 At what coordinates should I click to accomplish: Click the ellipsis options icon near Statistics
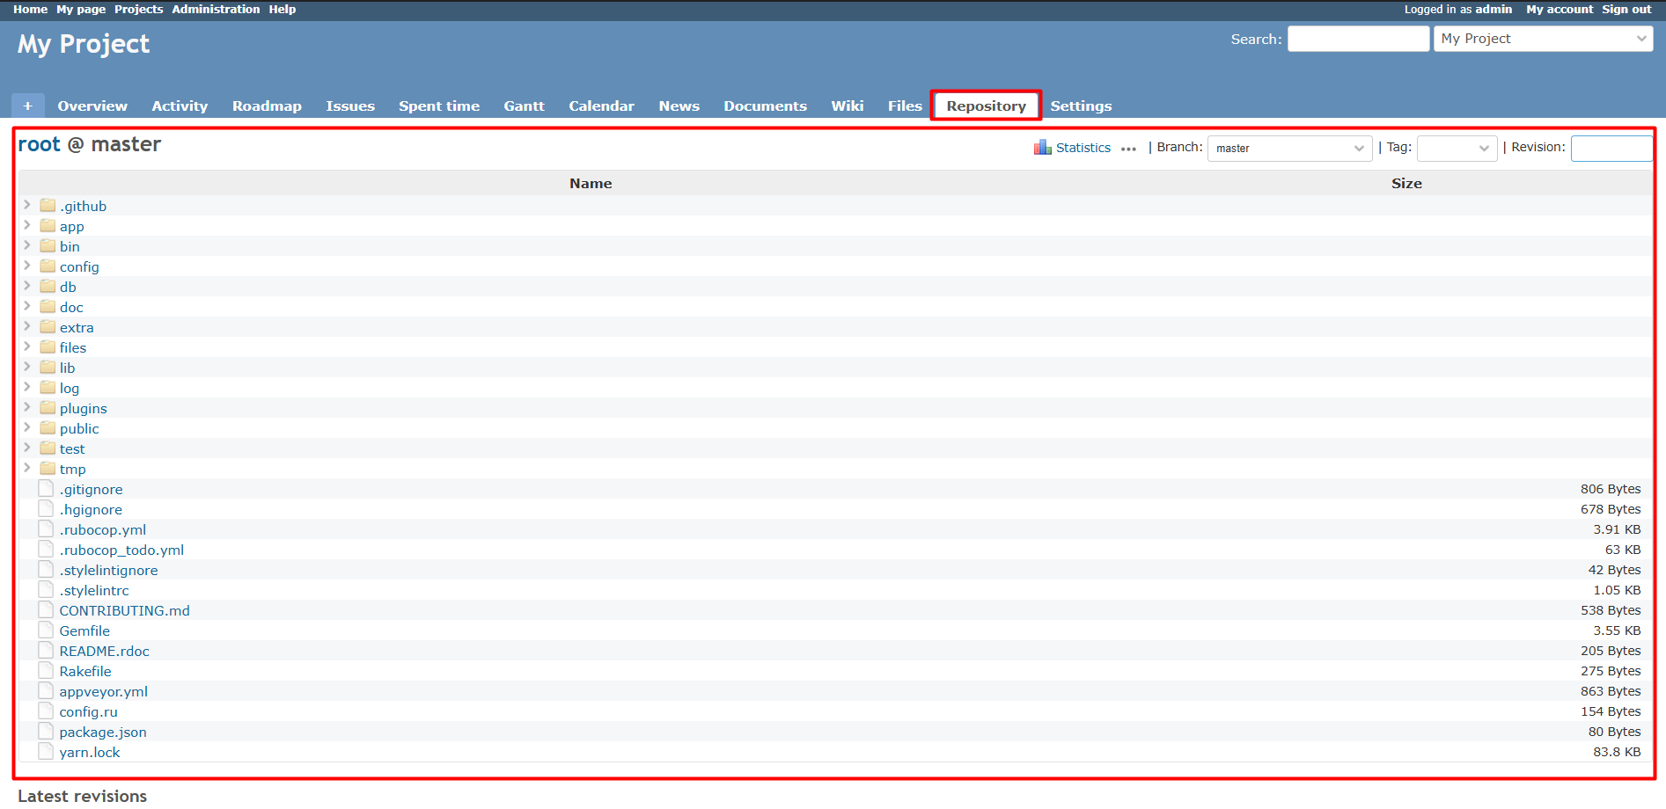(1128, 149)
